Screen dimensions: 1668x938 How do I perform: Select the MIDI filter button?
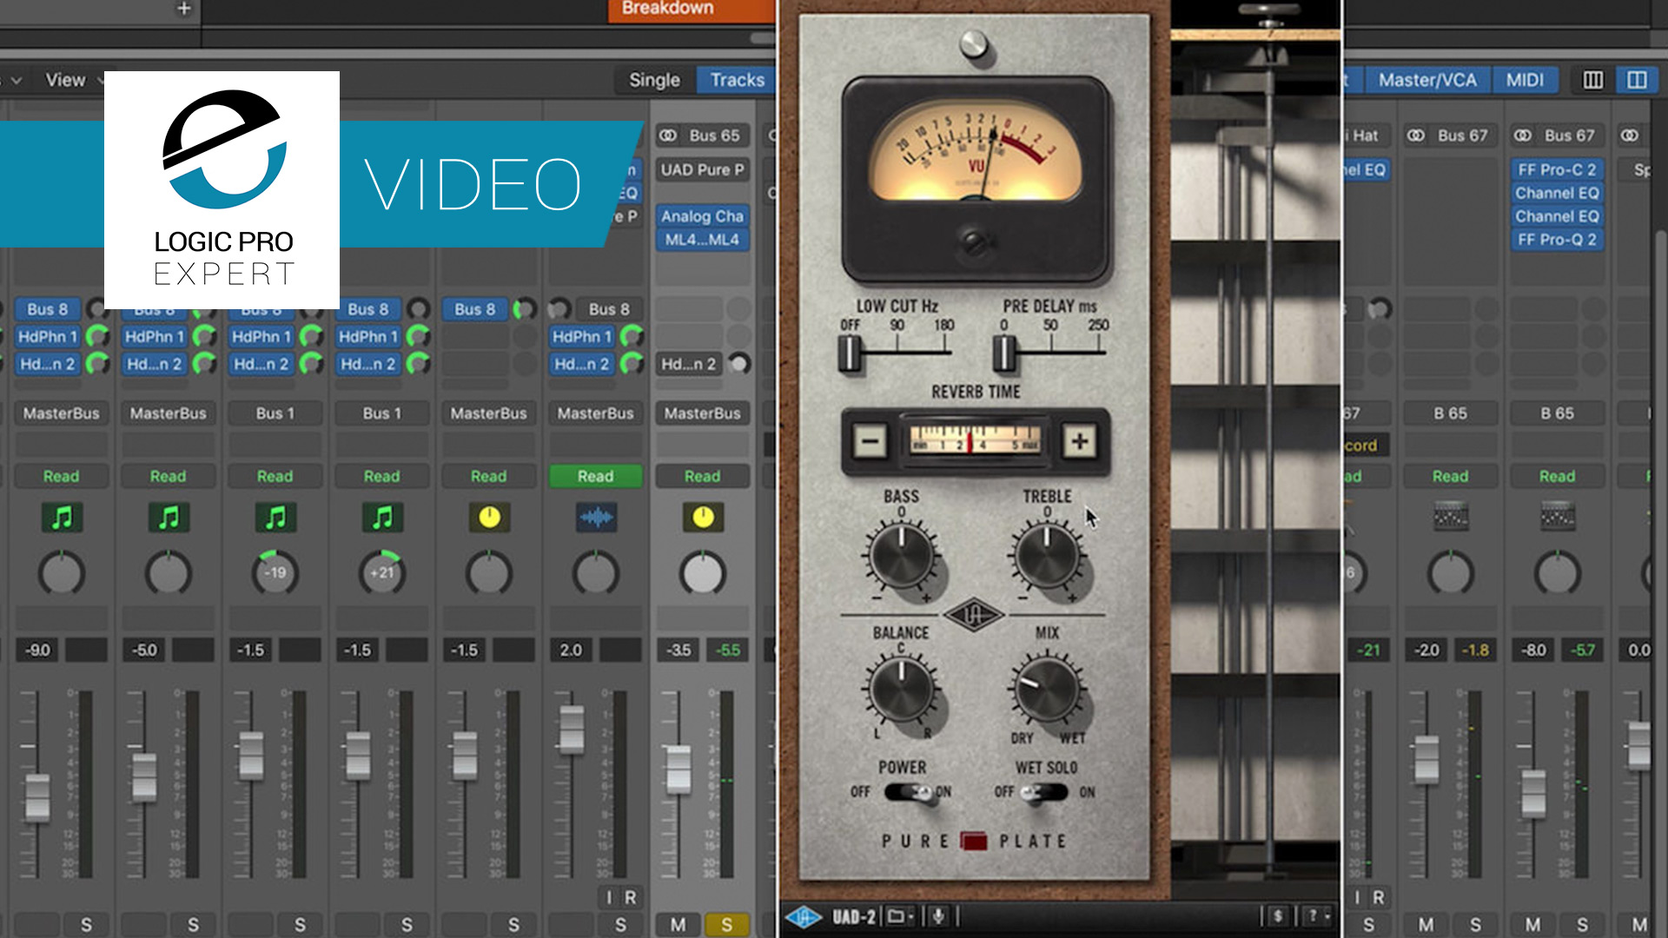(1525, 80)
